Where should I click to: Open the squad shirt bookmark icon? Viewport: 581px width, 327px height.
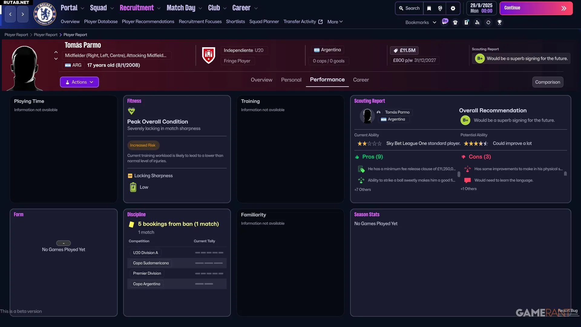click(455, 22)
